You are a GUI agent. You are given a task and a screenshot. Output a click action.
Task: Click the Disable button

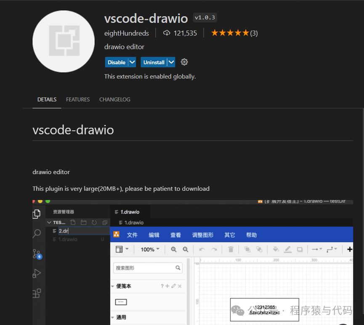(x=117, y=62)
